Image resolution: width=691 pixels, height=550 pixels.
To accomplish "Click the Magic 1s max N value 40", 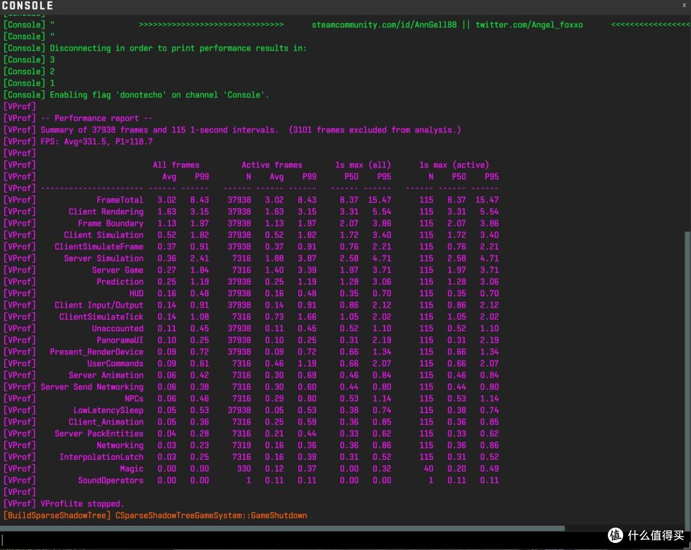I will coord(428,469).
